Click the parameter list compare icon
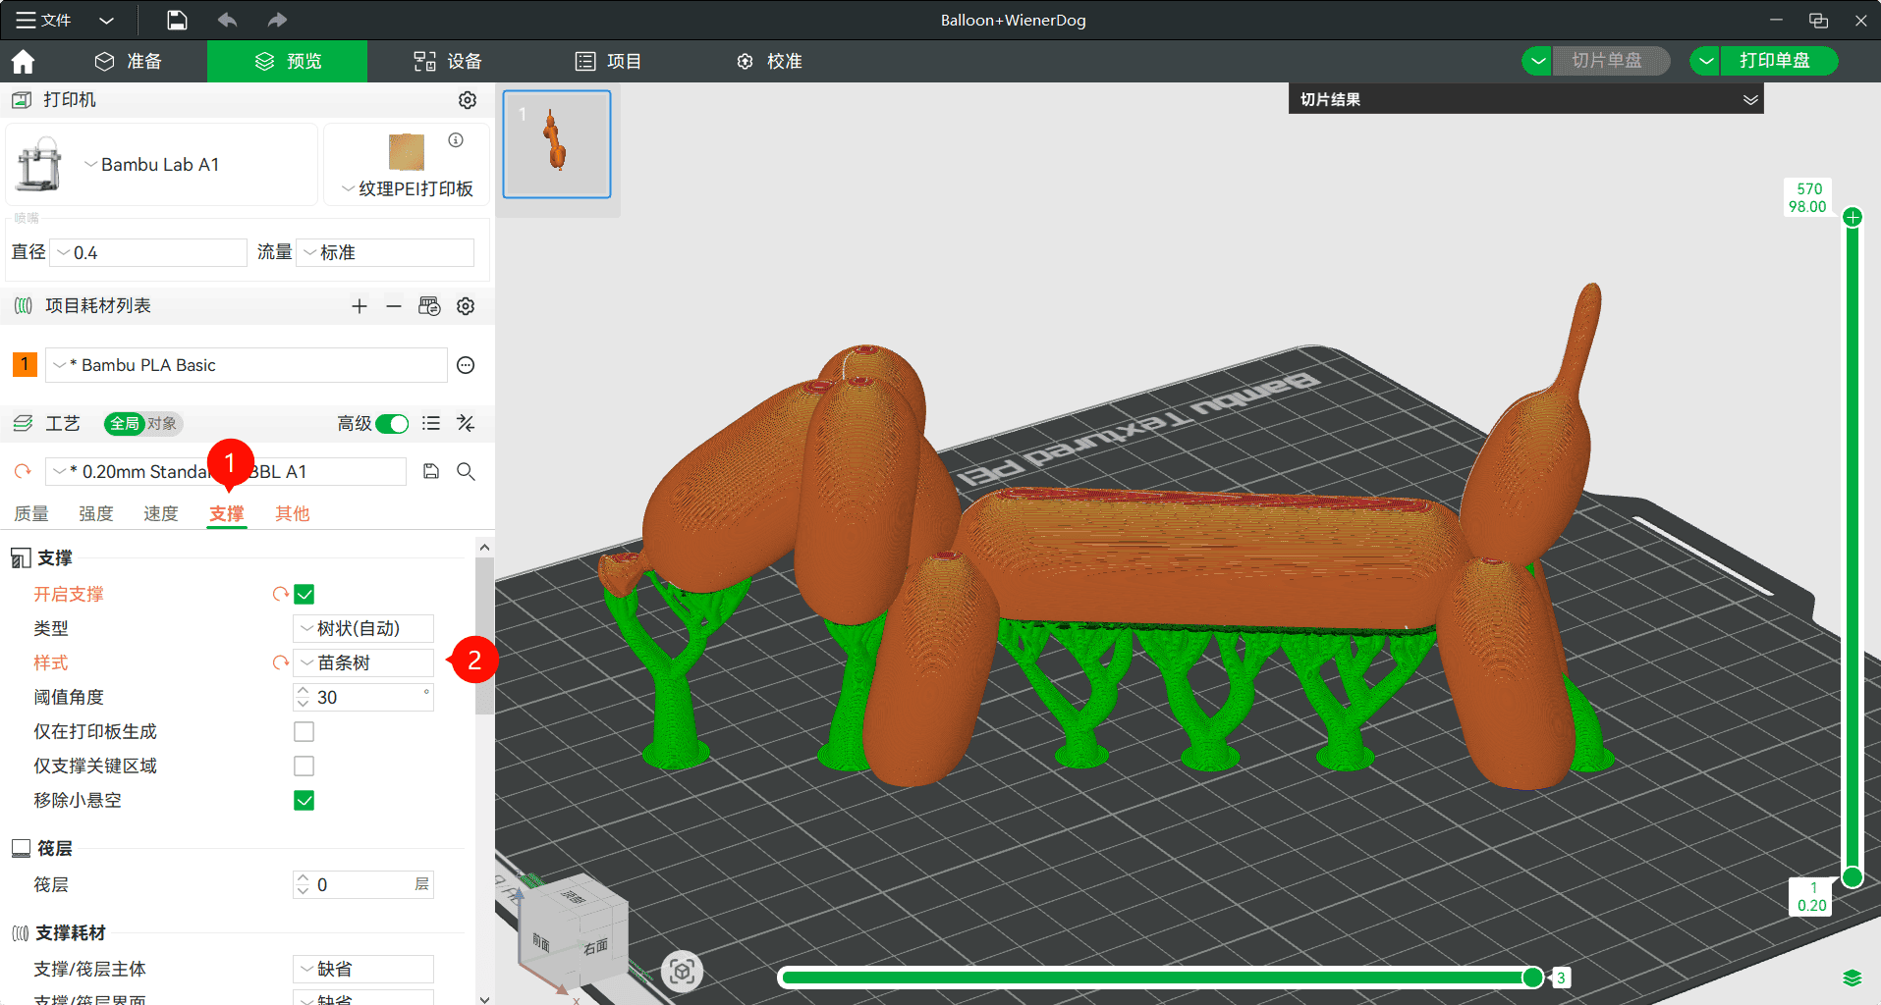The height and width of the screenshot is (1005, 1881). pyautogui.click(x=430, y=423)
